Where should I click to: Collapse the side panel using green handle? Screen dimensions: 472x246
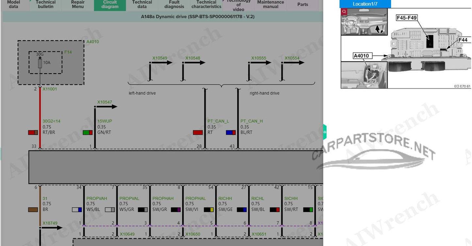(325, 132)
